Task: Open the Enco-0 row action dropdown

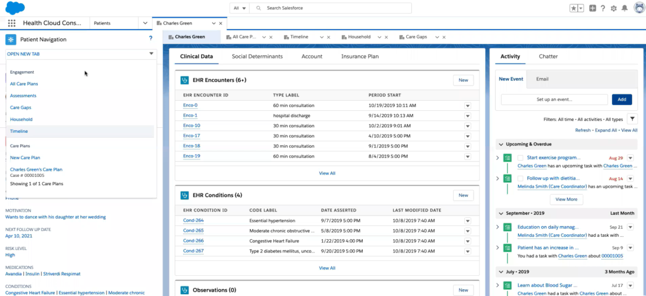Action: point(467,105)
